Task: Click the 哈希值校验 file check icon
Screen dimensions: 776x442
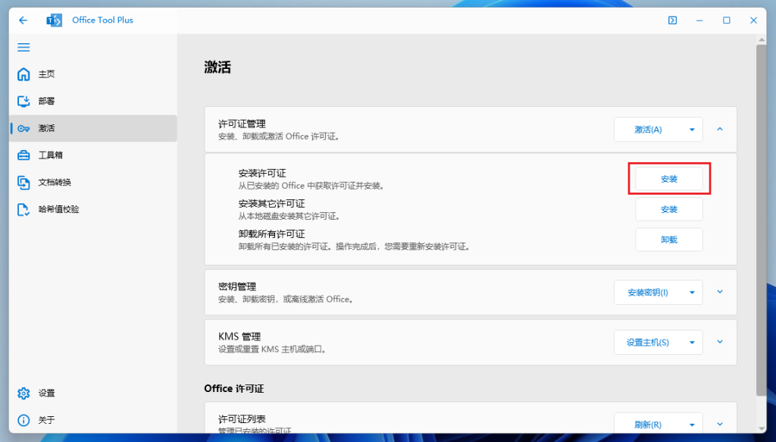Action: click(x=23, y=209)
